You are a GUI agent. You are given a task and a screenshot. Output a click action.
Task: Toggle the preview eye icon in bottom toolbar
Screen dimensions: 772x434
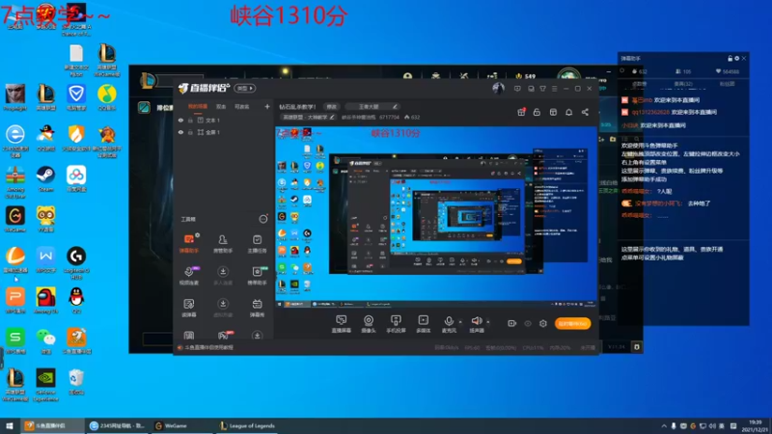coord(528,323)
